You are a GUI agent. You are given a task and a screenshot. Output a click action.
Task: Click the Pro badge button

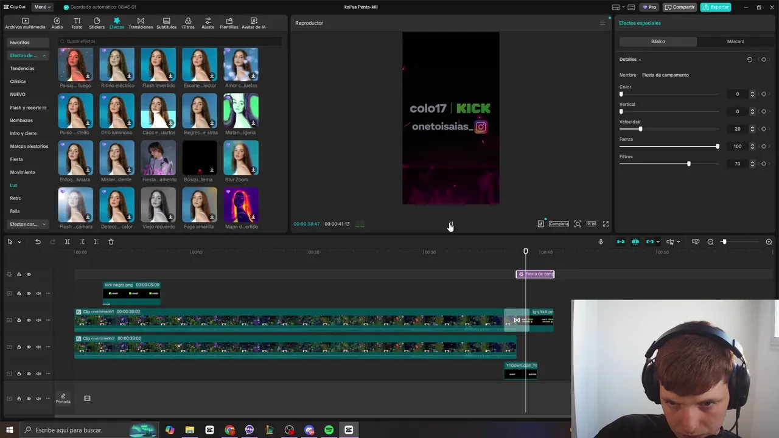[649, 7]
